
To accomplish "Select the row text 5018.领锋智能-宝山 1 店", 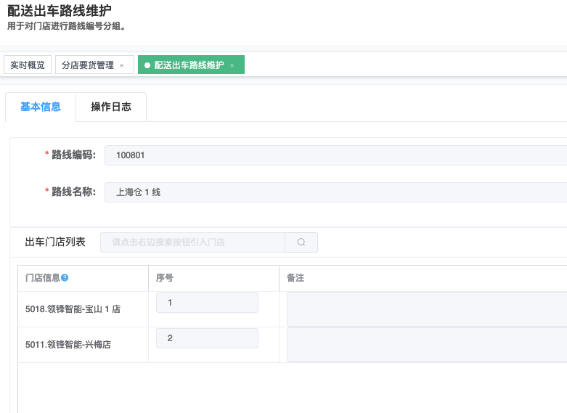I will (x=73, y=309).
